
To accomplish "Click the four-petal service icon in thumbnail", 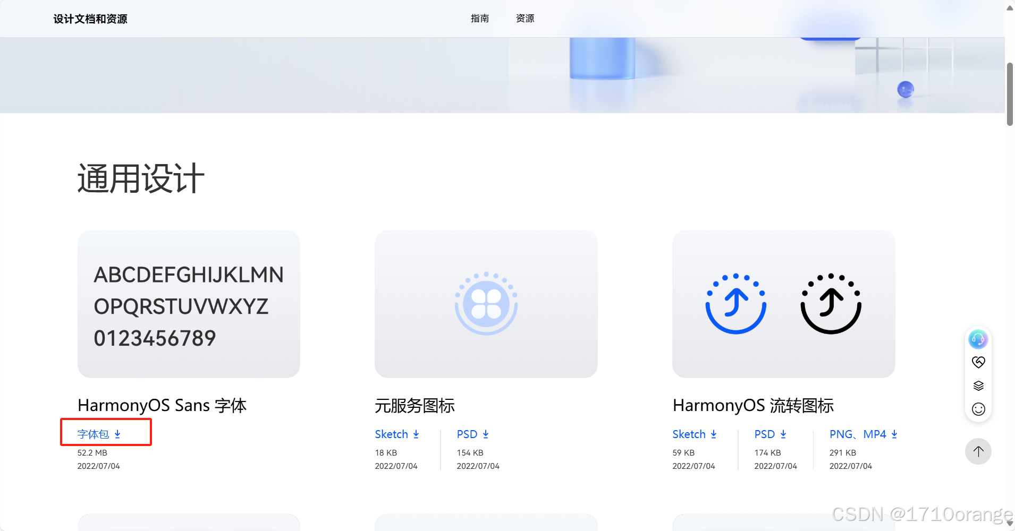I will [486, 304].
